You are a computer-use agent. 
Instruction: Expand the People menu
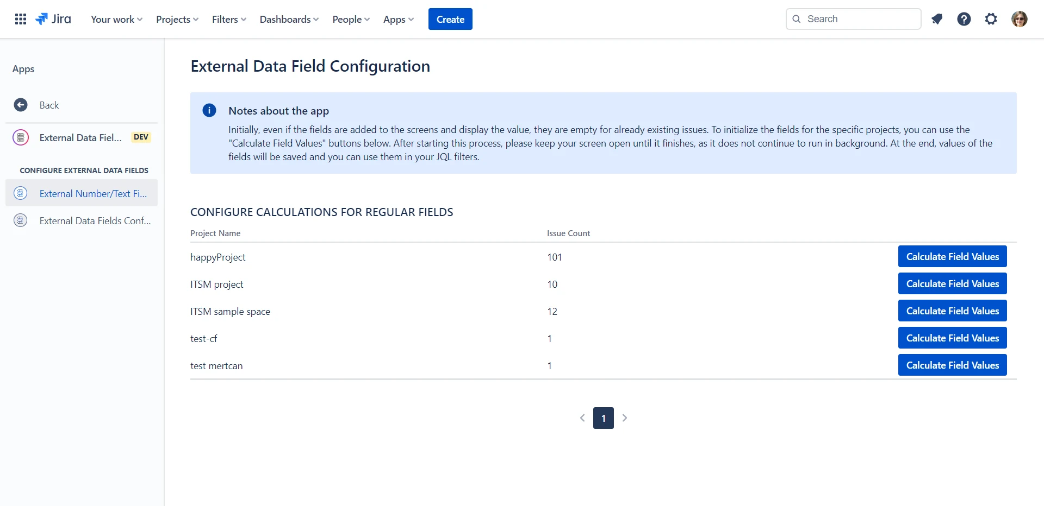coord(351,19)
